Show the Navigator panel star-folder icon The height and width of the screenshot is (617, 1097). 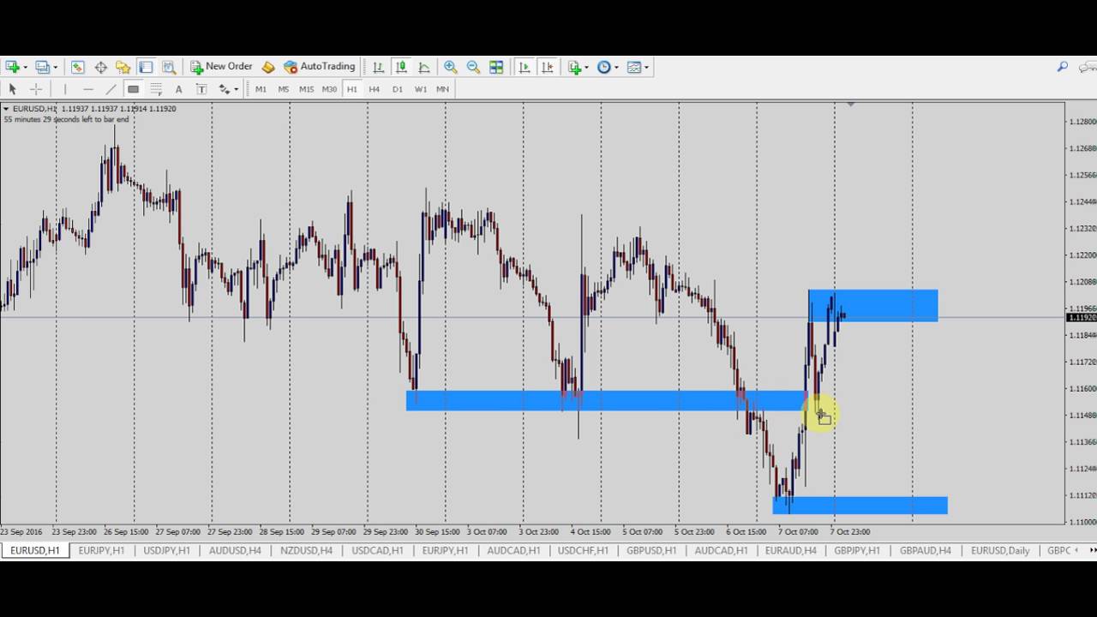click(123, 67)
